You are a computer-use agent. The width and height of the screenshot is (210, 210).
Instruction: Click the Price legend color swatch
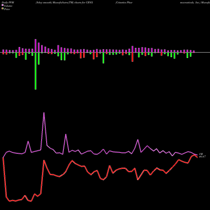point(3,8)
